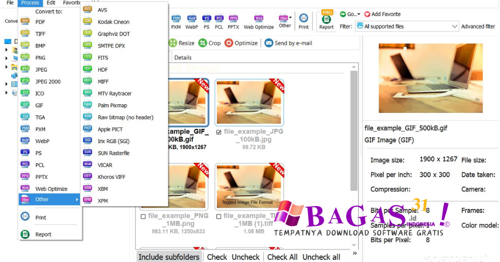Viewport: 500px width, 262px height.
Task: Click the file list vertical scrollbar
Action: [354, 131]
